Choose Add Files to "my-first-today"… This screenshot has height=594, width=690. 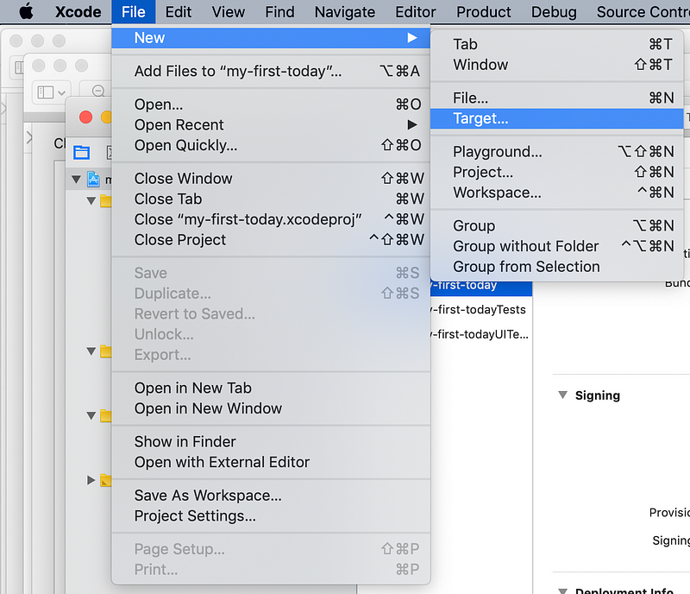click(271, 71)
